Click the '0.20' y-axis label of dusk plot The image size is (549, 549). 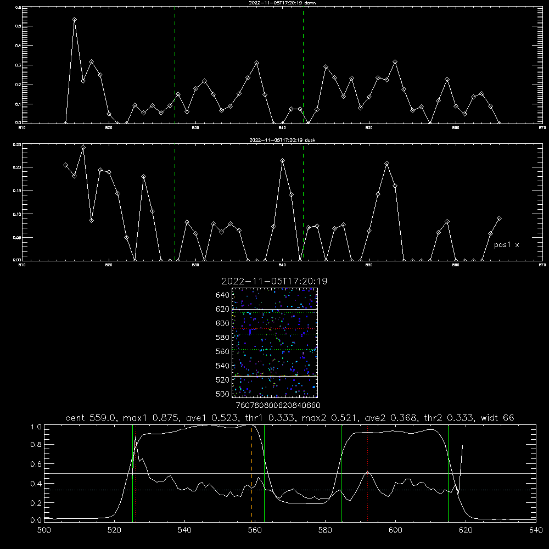coord(17,167)
